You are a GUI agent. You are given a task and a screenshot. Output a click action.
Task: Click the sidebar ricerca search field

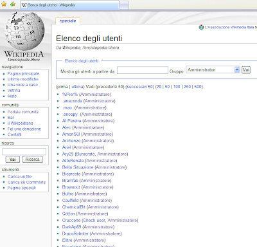24,151
